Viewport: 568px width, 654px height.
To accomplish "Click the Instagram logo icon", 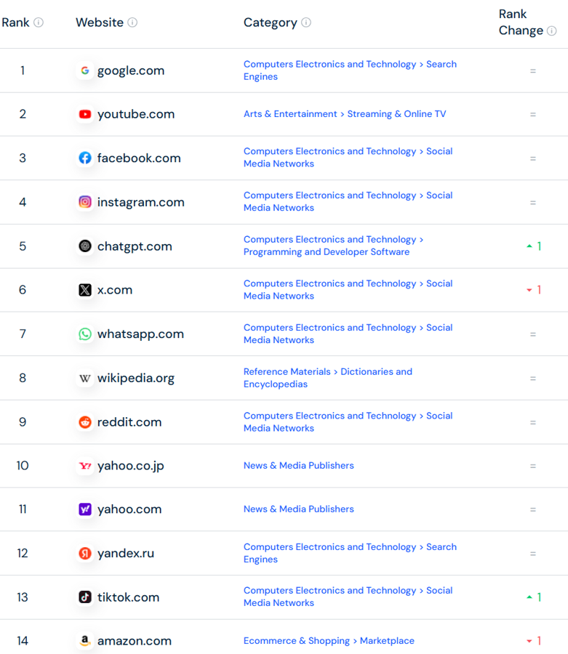I will coord(85,202).
